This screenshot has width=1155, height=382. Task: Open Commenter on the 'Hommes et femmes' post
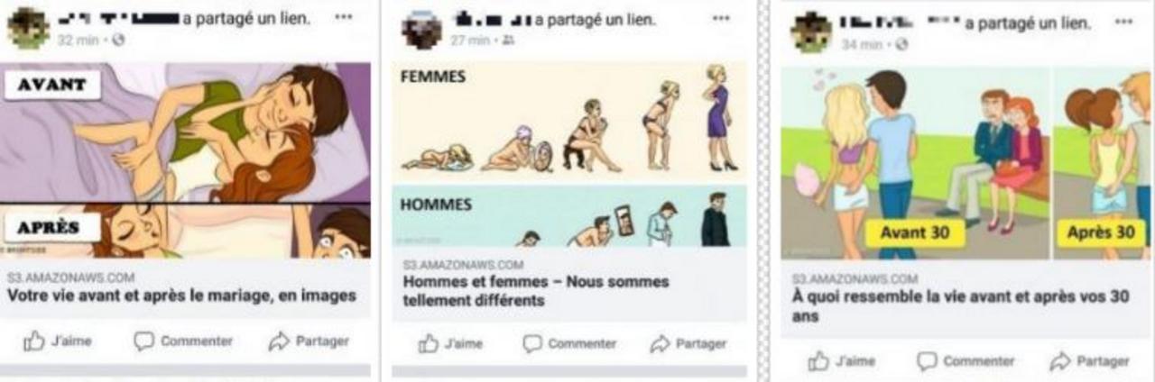click(570, 344)
